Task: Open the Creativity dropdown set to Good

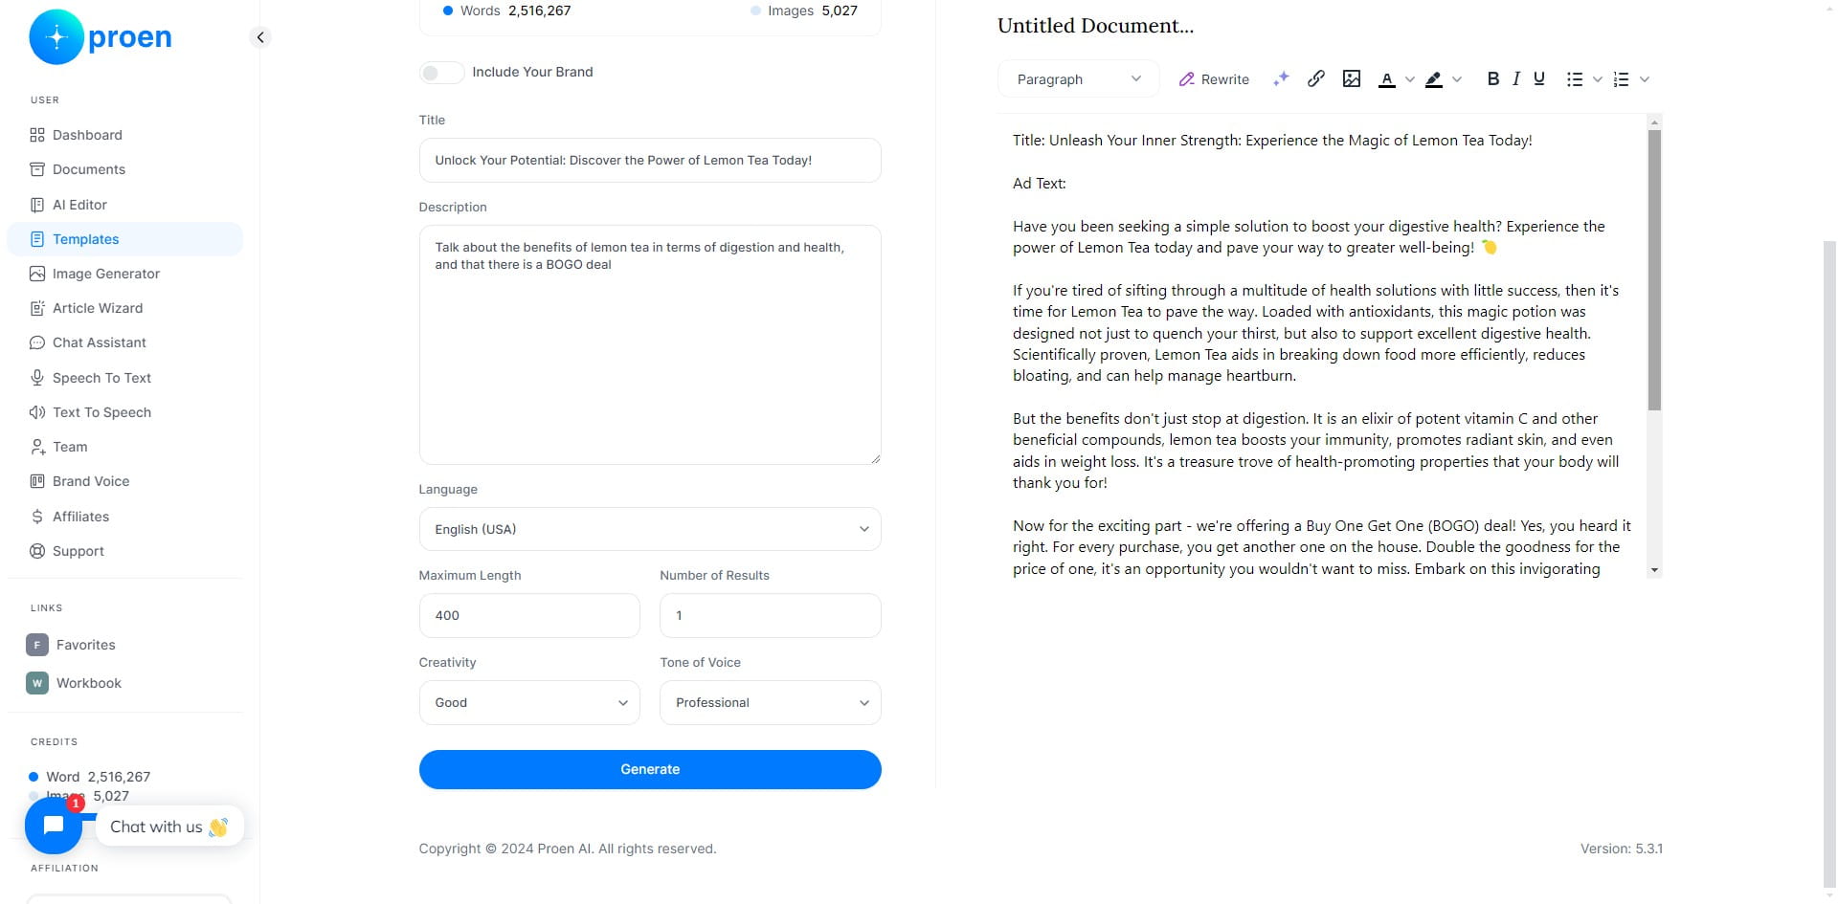Action: (x=529, y=702)
